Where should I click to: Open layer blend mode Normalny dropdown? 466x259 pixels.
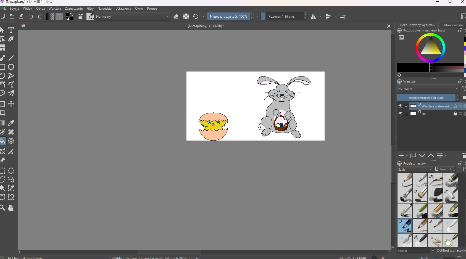[428, 89]
